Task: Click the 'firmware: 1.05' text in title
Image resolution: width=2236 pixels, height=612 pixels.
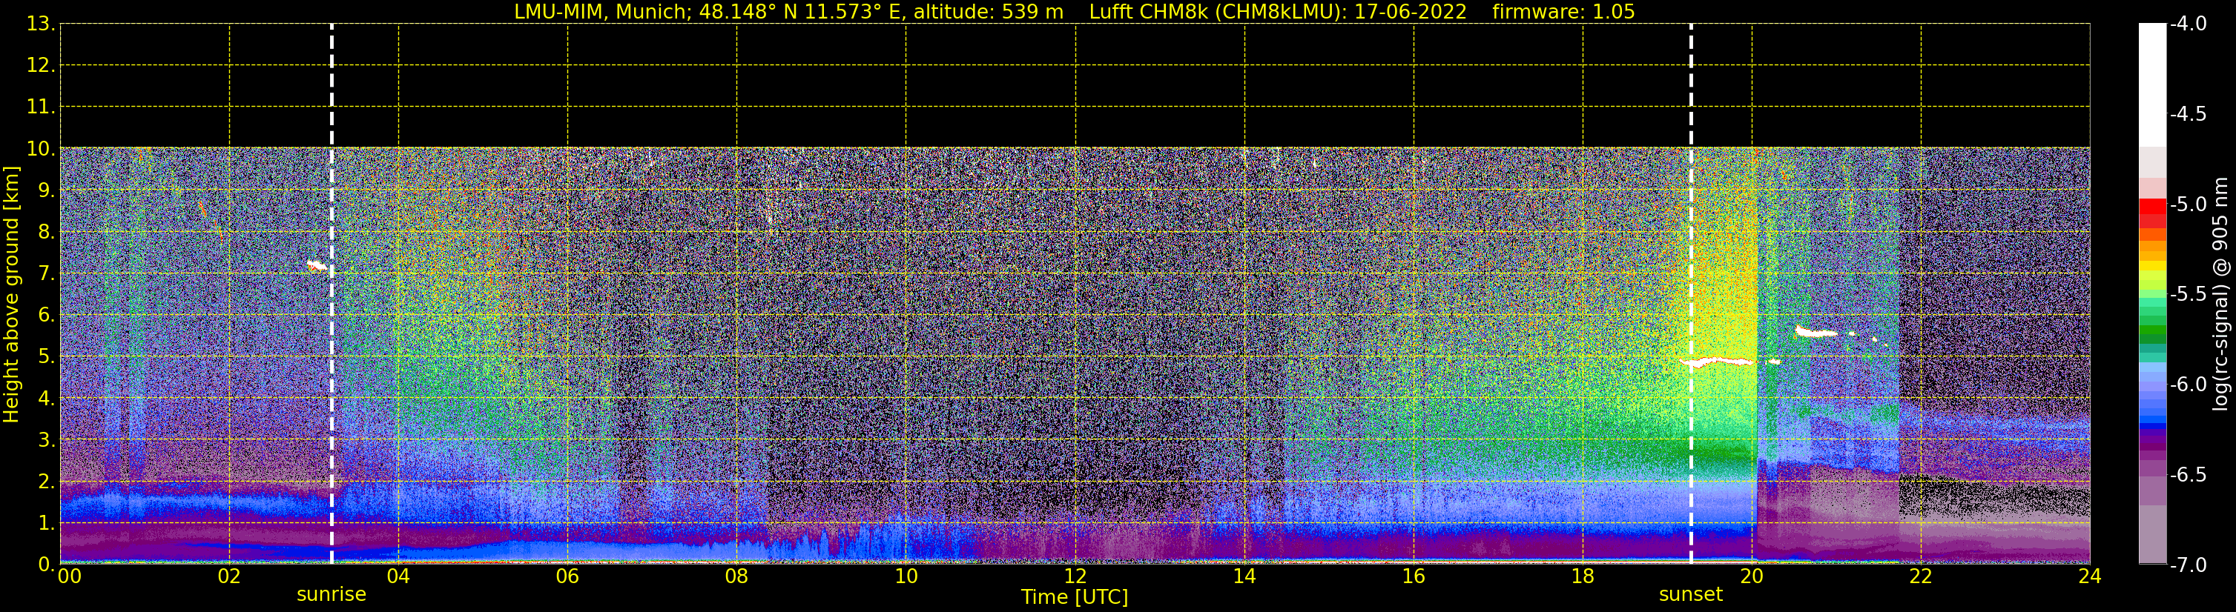Action: 1563,11
